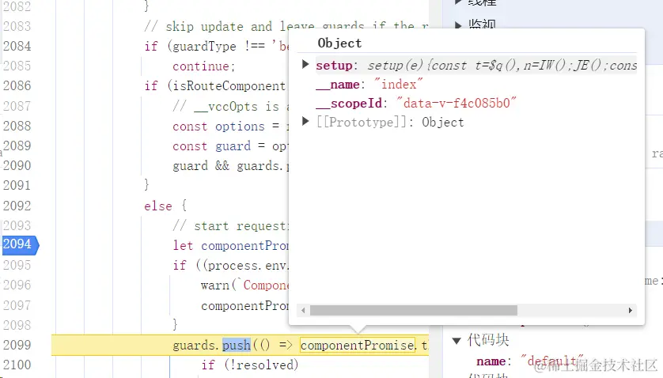Click the highlighted push call on line 2099
The height and width of the screenshot is (378, 663).
point(237,346)
